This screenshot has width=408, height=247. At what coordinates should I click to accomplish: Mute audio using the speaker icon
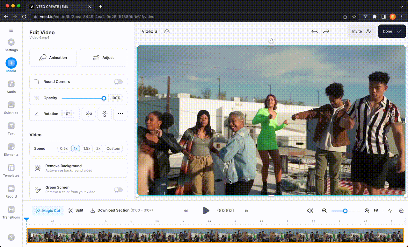click(310, 210)
